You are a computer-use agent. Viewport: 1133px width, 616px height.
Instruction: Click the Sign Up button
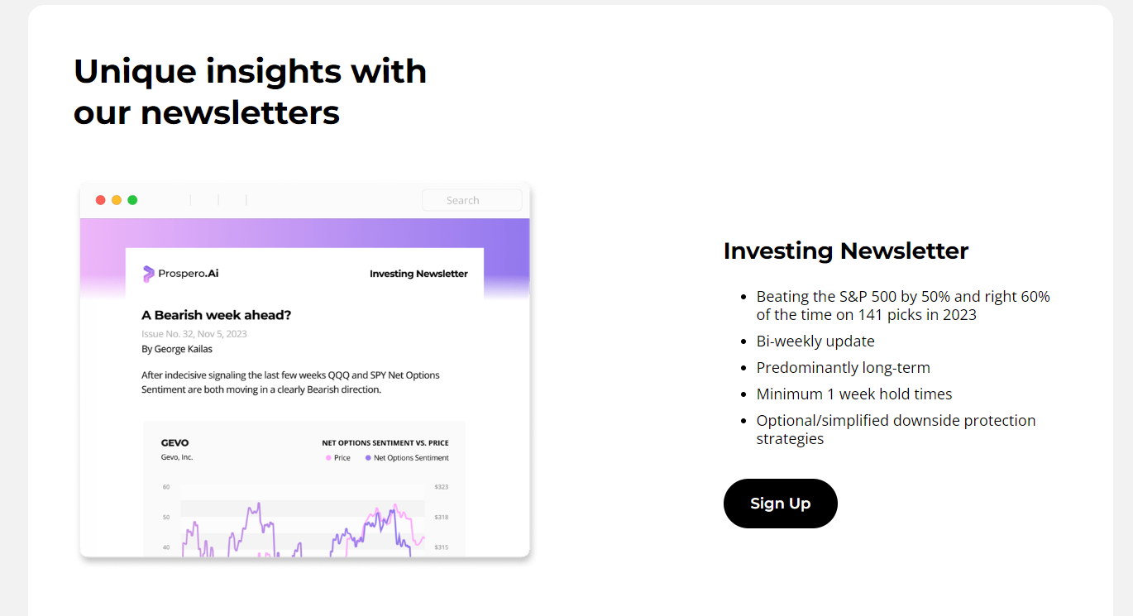(x=780, y=503)
